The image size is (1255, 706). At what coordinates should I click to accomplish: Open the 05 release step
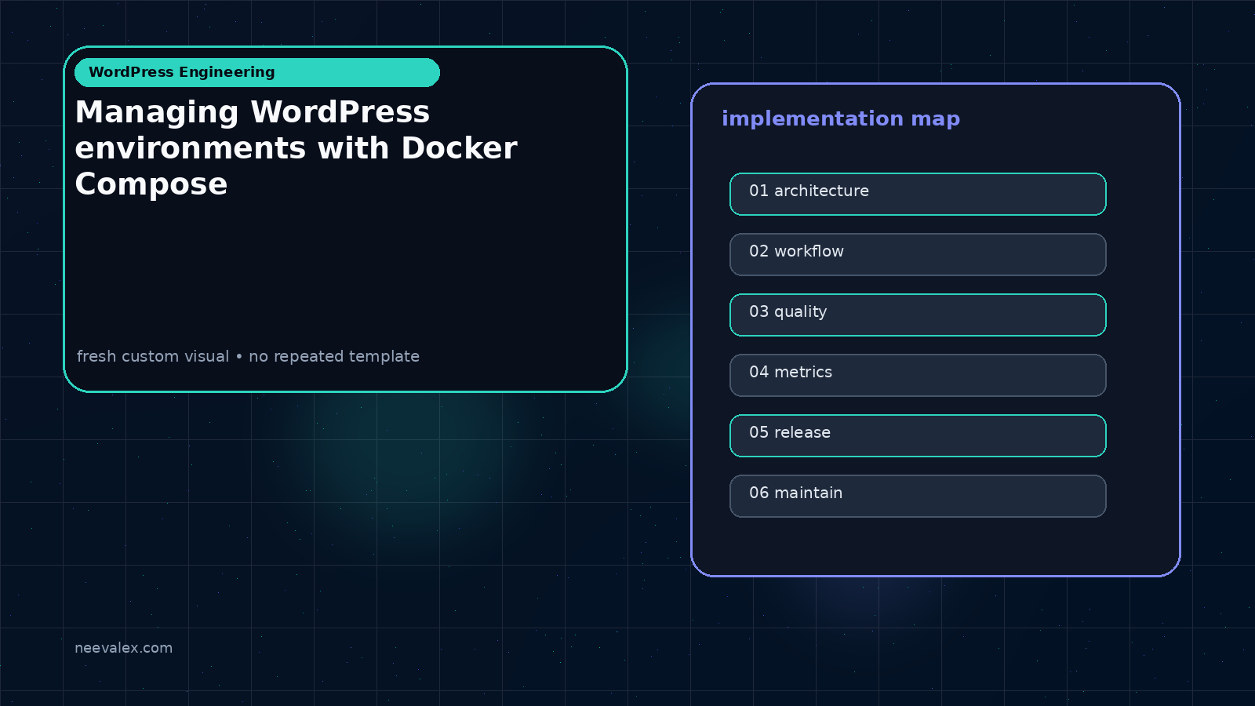click(x=918, y=435)
